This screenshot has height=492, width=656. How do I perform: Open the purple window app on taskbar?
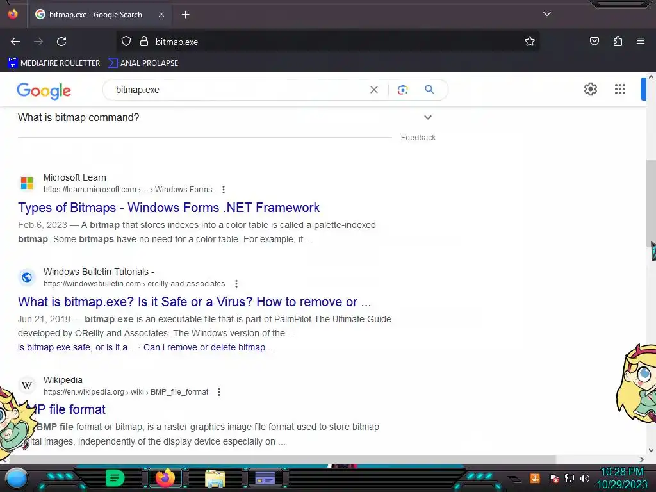[265, 478]
